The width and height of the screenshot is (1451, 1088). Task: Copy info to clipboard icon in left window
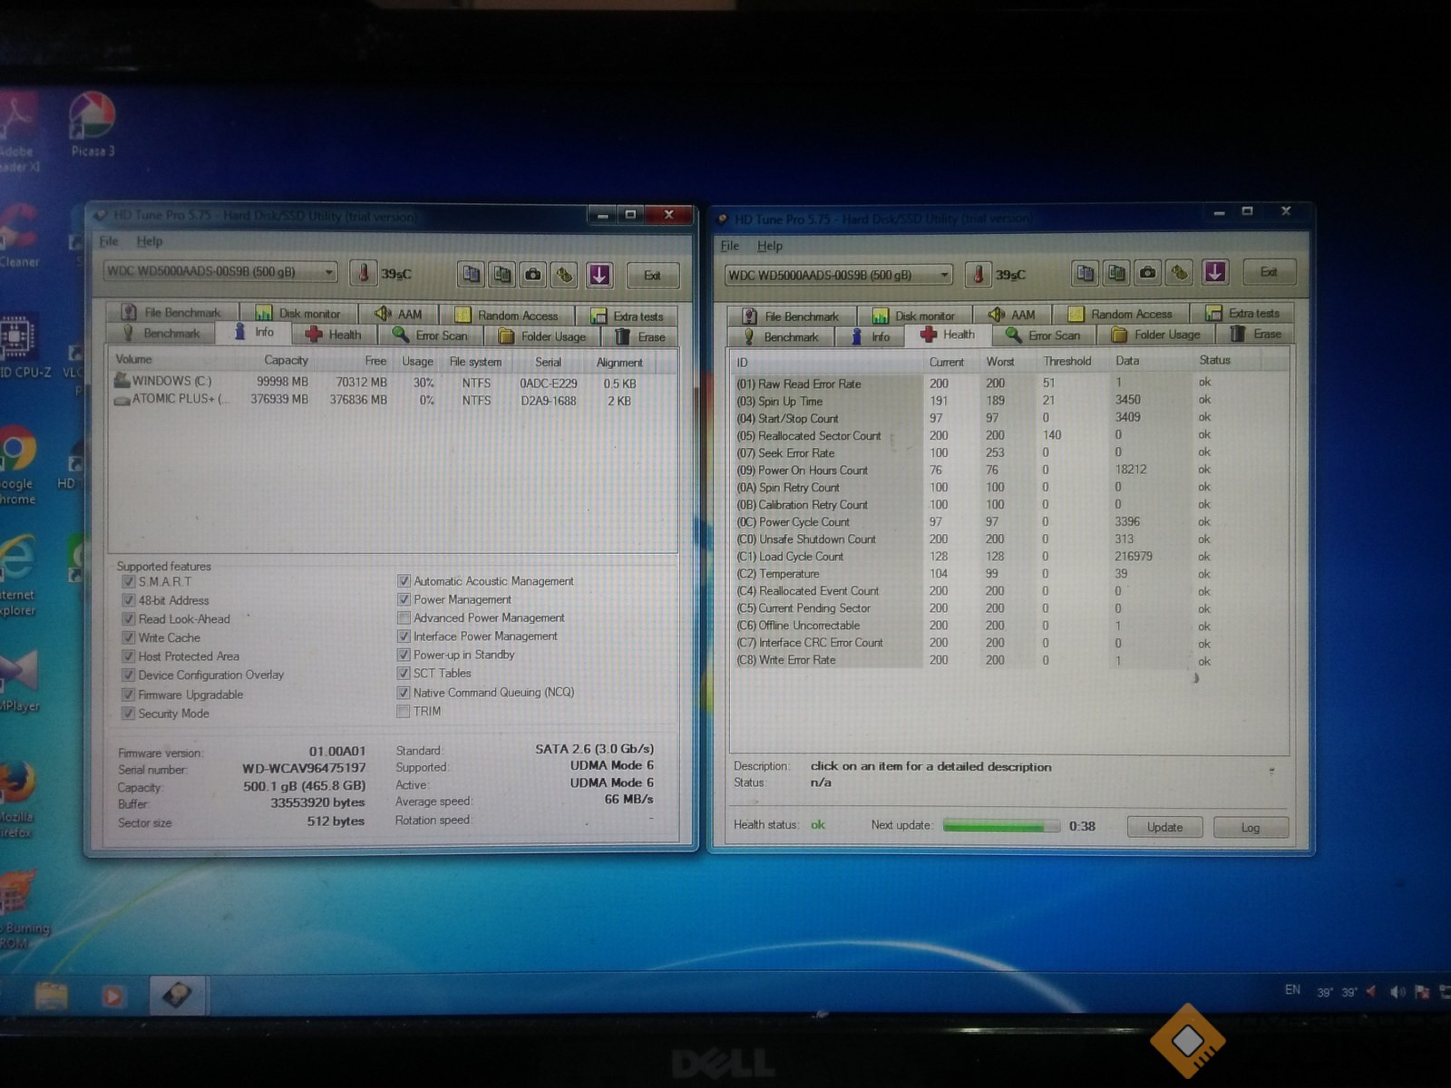point(471,274)
